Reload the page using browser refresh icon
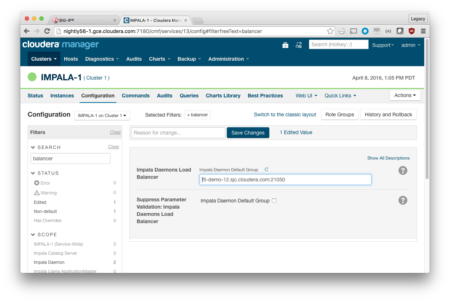Screen dimensions: 450x302 47,31
